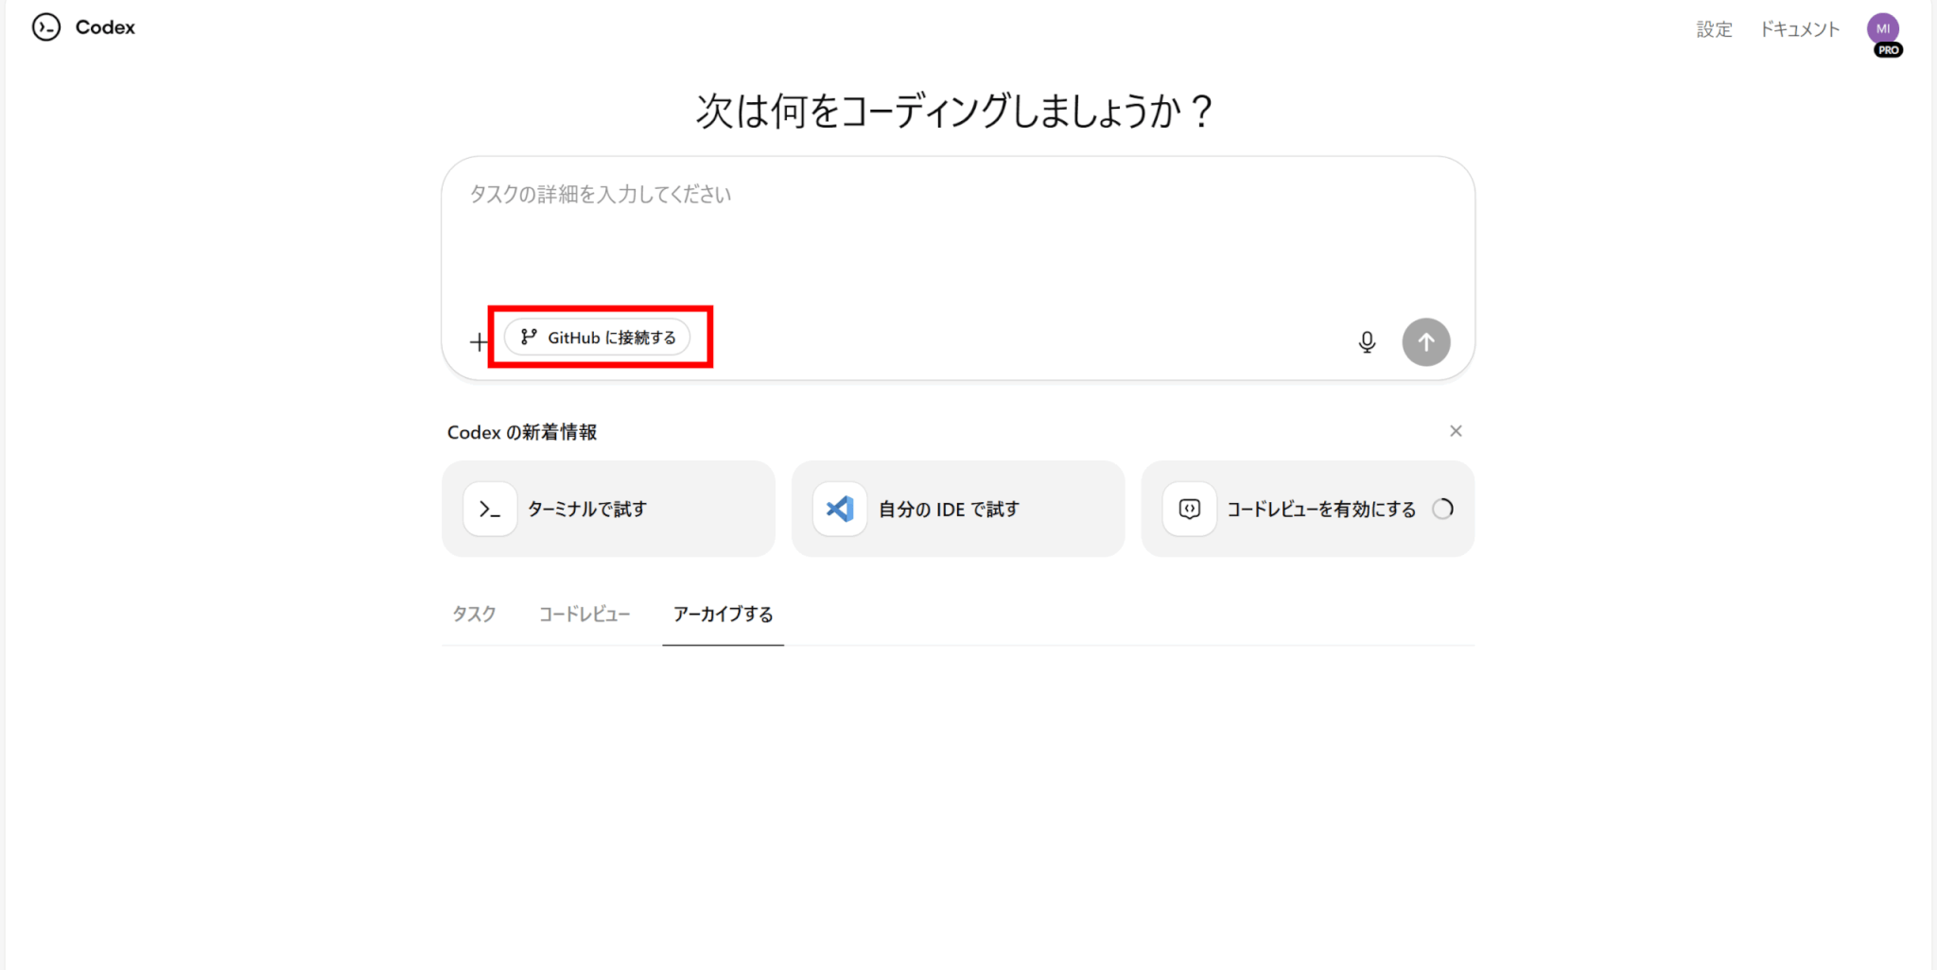Image resolution: width=1937 pixels, height=970 pixels.
Task: Click the PRO badge under avatar
Action: (x=1888, y=50)
